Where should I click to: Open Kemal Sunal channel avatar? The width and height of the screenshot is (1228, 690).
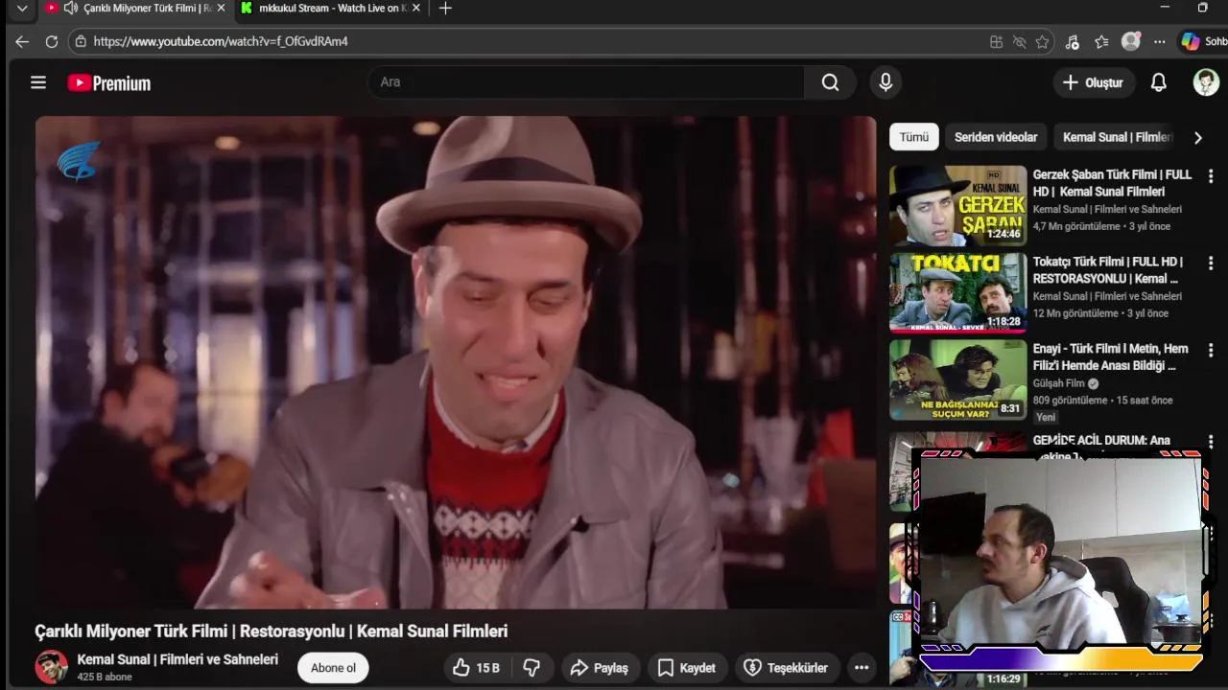pyautogui.click(x=52, y=667)
